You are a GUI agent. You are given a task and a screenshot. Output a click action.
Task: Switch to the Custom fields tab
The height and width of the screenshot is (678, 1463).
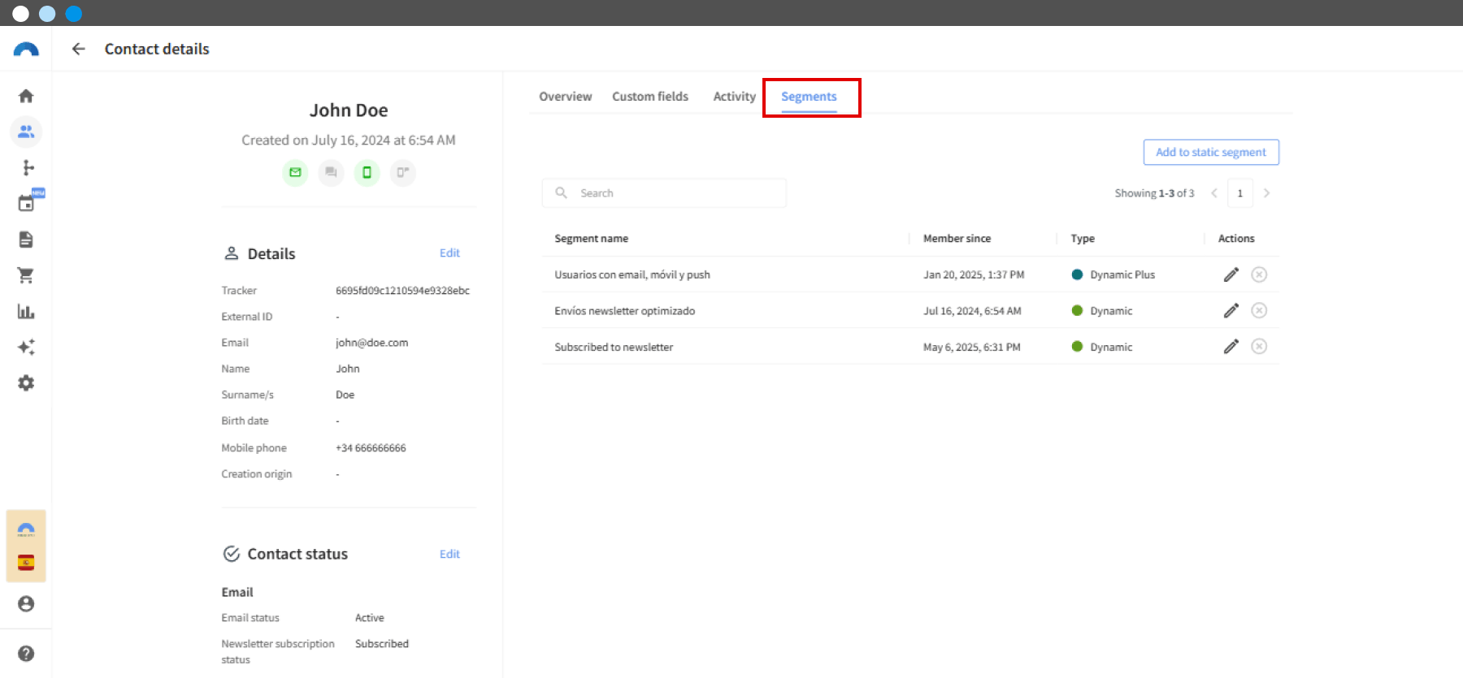point(650,97)
